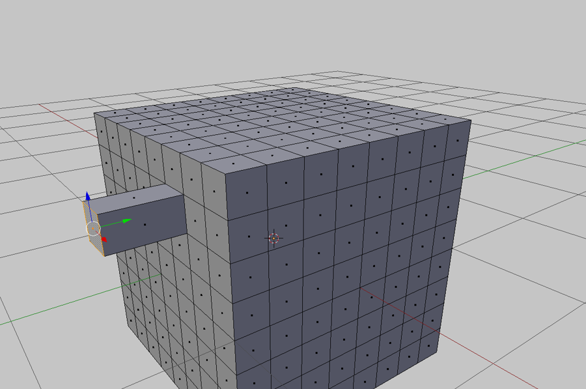Viewport: 586px width, 389px height.
Task: Click the green Y-axis manipulator arrow
Action: coord(127,221)
